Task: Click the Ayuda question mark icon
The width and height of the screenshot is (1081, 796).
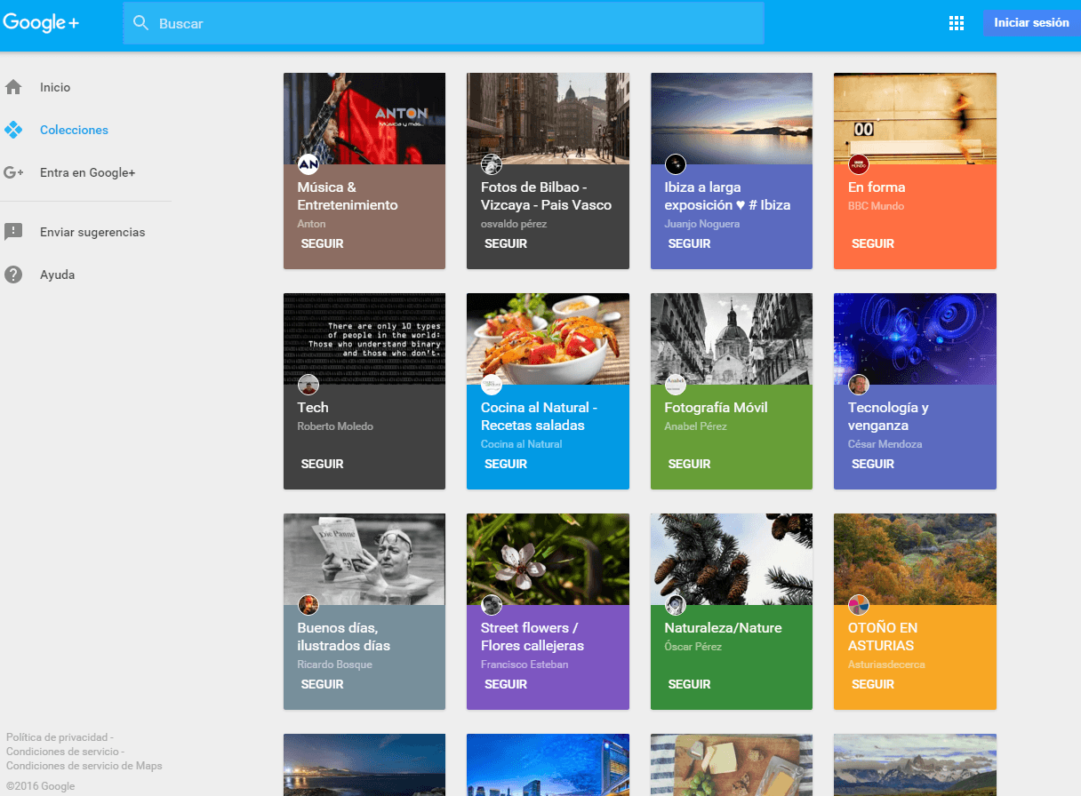Action: pyautogui.click(x=13, y=275)
